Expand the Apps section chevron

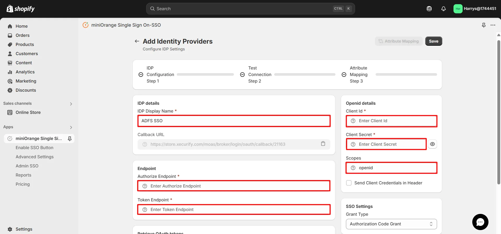click(71, 127)
